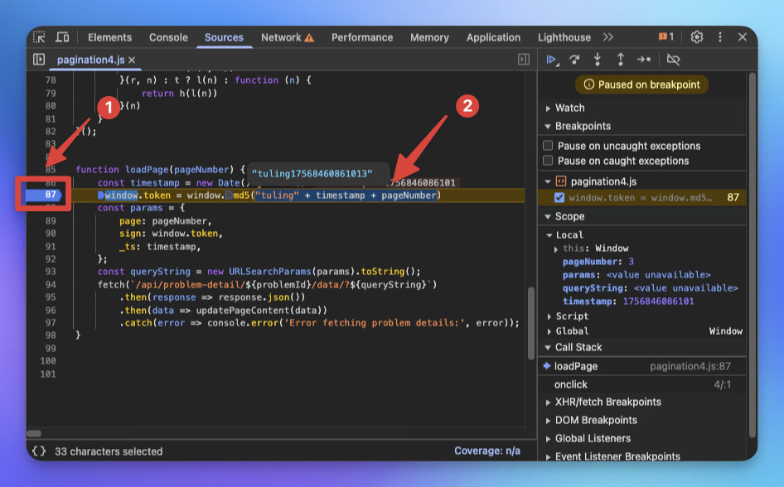
Task: Enable Pause on uncaught exceptions
Action: point(548,145)
